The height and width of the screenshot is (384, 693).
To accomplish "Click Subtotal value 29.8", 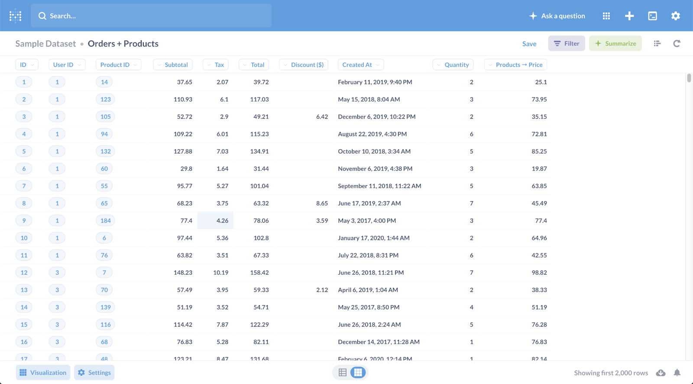I will pos(186,169).
